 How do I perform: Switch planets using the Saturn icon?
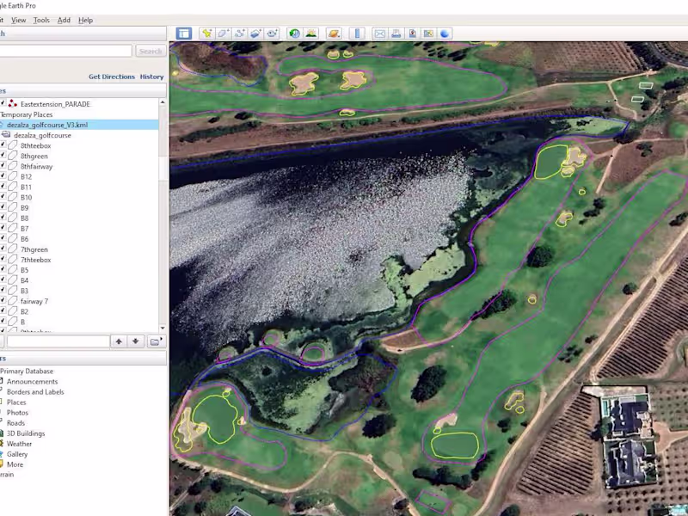pos(334,34)
